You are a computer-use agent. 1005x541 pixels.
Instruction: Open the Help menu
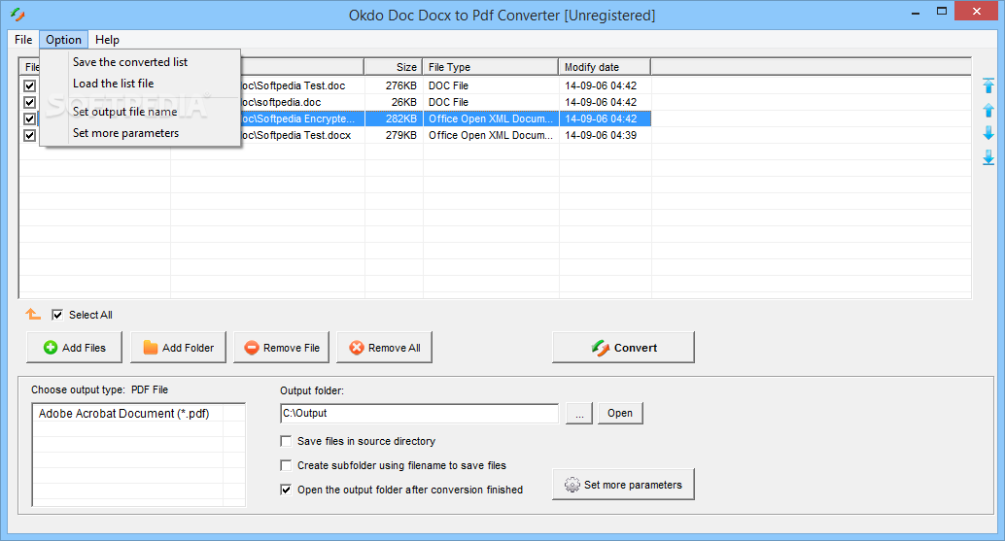(107, 40)
